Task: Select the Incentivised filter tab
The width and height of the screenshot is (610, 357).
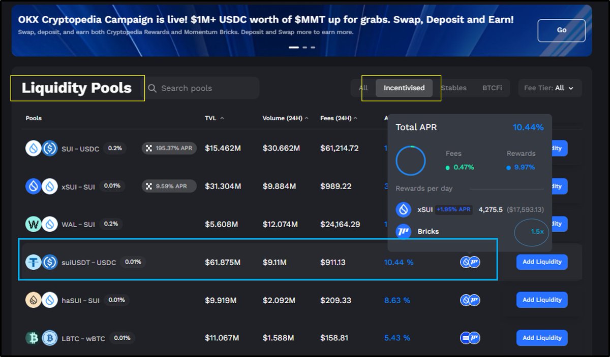Action: pyautogui.click(x=404, y=88)
